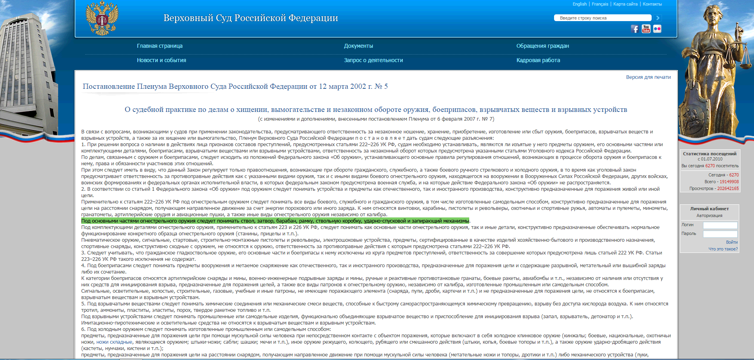
Task: Click the site title Верховный Суд Российской Федерации
Action: [251, 18]
